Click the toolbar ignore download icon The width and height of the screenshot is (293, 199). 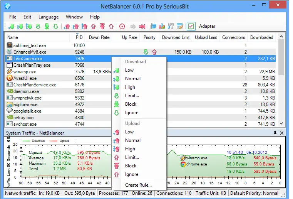pos(56,26)
